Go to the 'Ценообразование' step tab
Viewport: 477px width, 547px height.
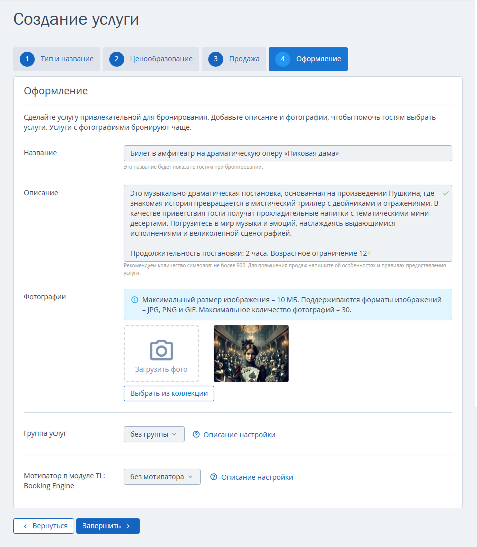coord(151,59)
